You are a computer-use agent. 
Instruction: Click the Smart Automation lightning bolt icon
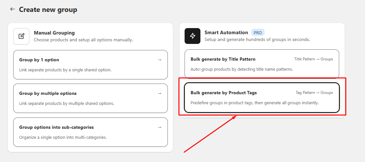tap(193, 36)
